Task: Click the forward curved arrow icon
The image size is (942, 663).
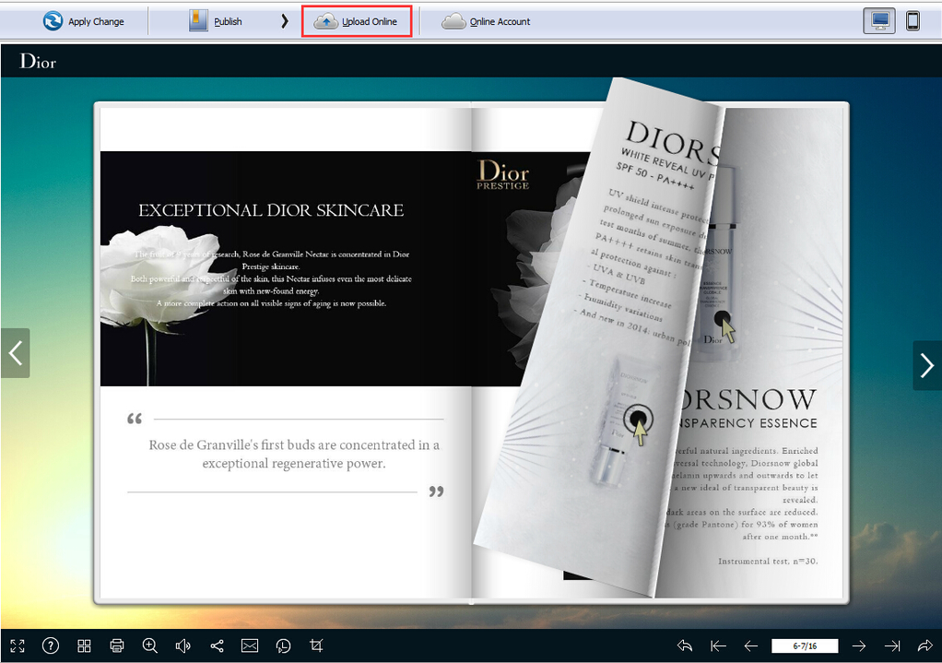Action: tap(925, 645)
